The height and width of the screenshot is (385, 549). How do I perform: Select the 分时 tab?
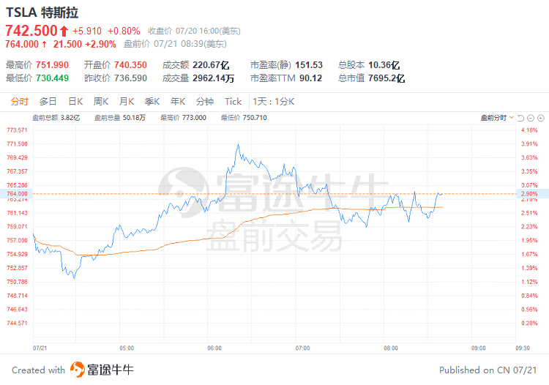[x=19, y=102]
